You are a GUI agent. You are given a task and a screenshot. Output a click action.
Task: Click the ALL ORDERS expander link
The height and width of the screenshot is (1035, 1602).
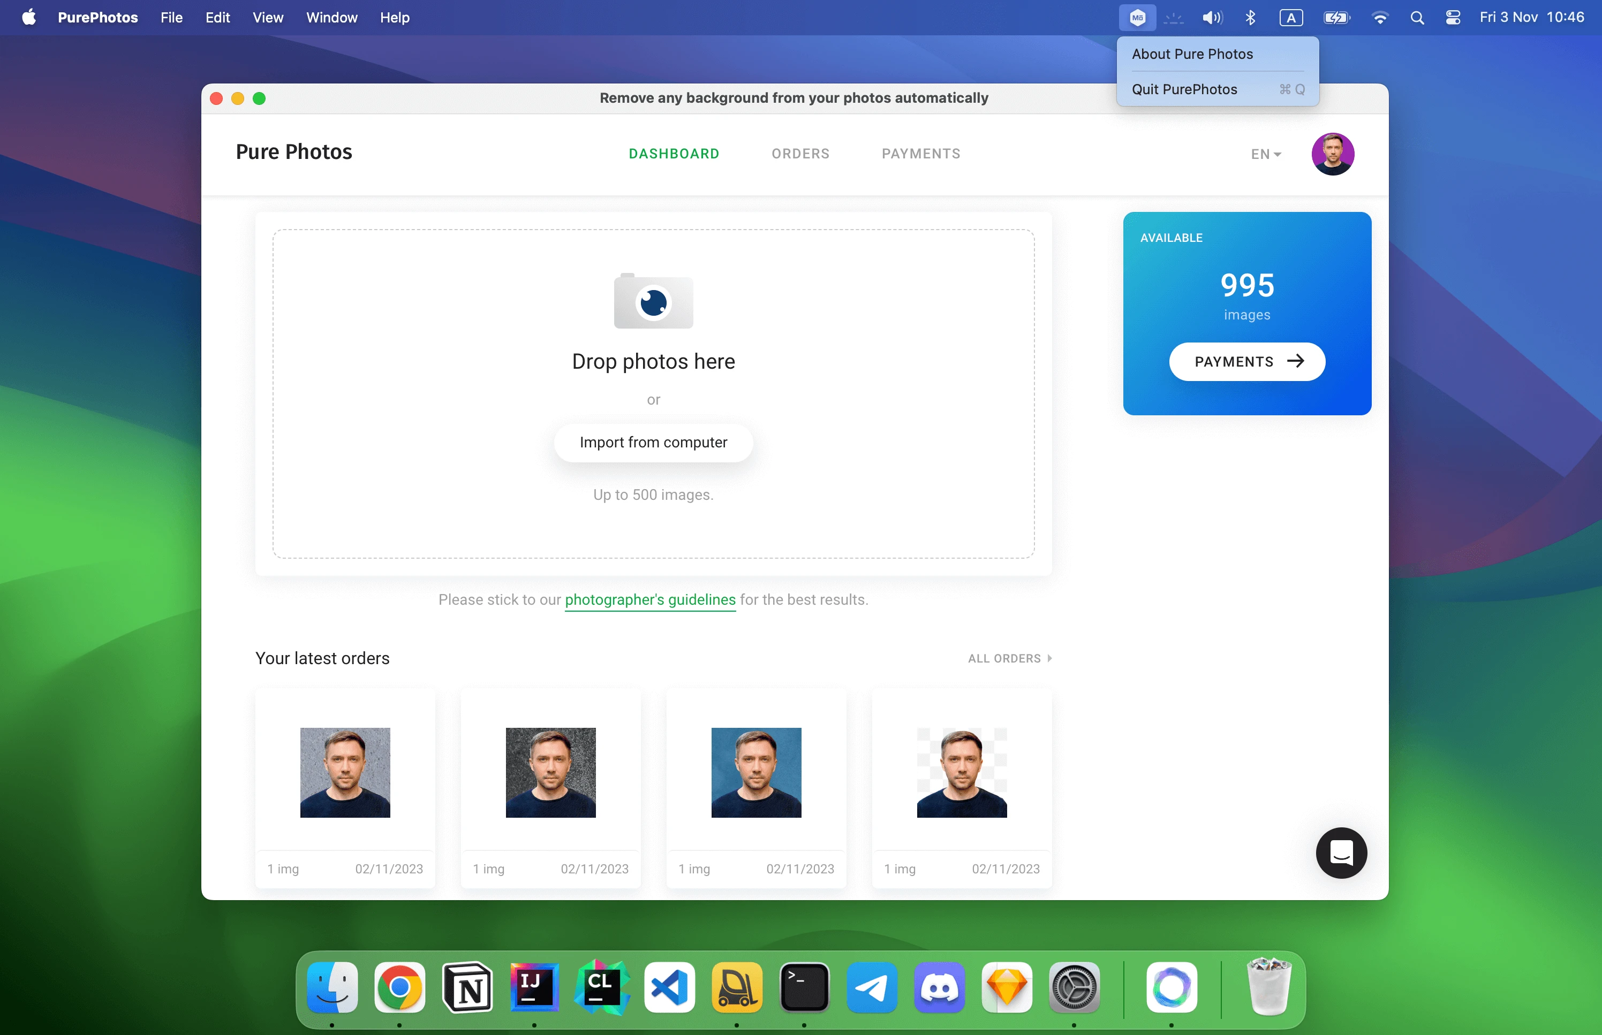[1009, 658]
